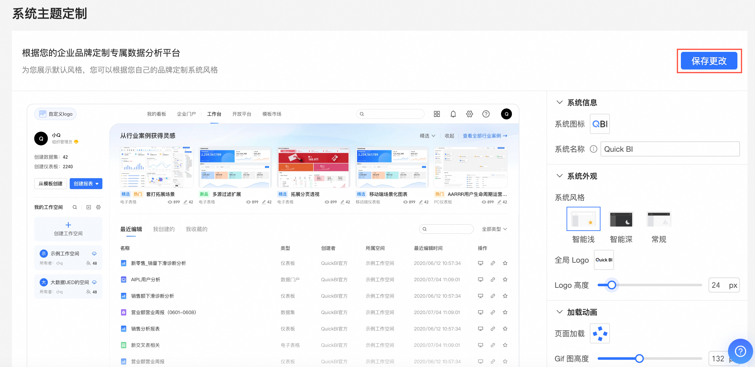Click the top navigation search box
Image resolution: width=755 pixels, height=367 pixels.
click(x=390, y=114)
